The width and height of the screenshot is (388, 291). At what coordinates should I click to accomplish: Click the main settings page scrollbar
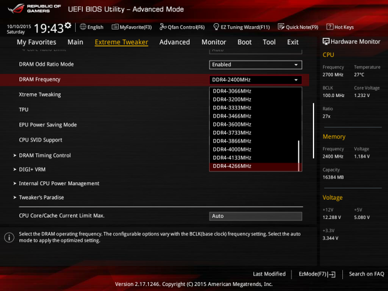click(314, 131)
